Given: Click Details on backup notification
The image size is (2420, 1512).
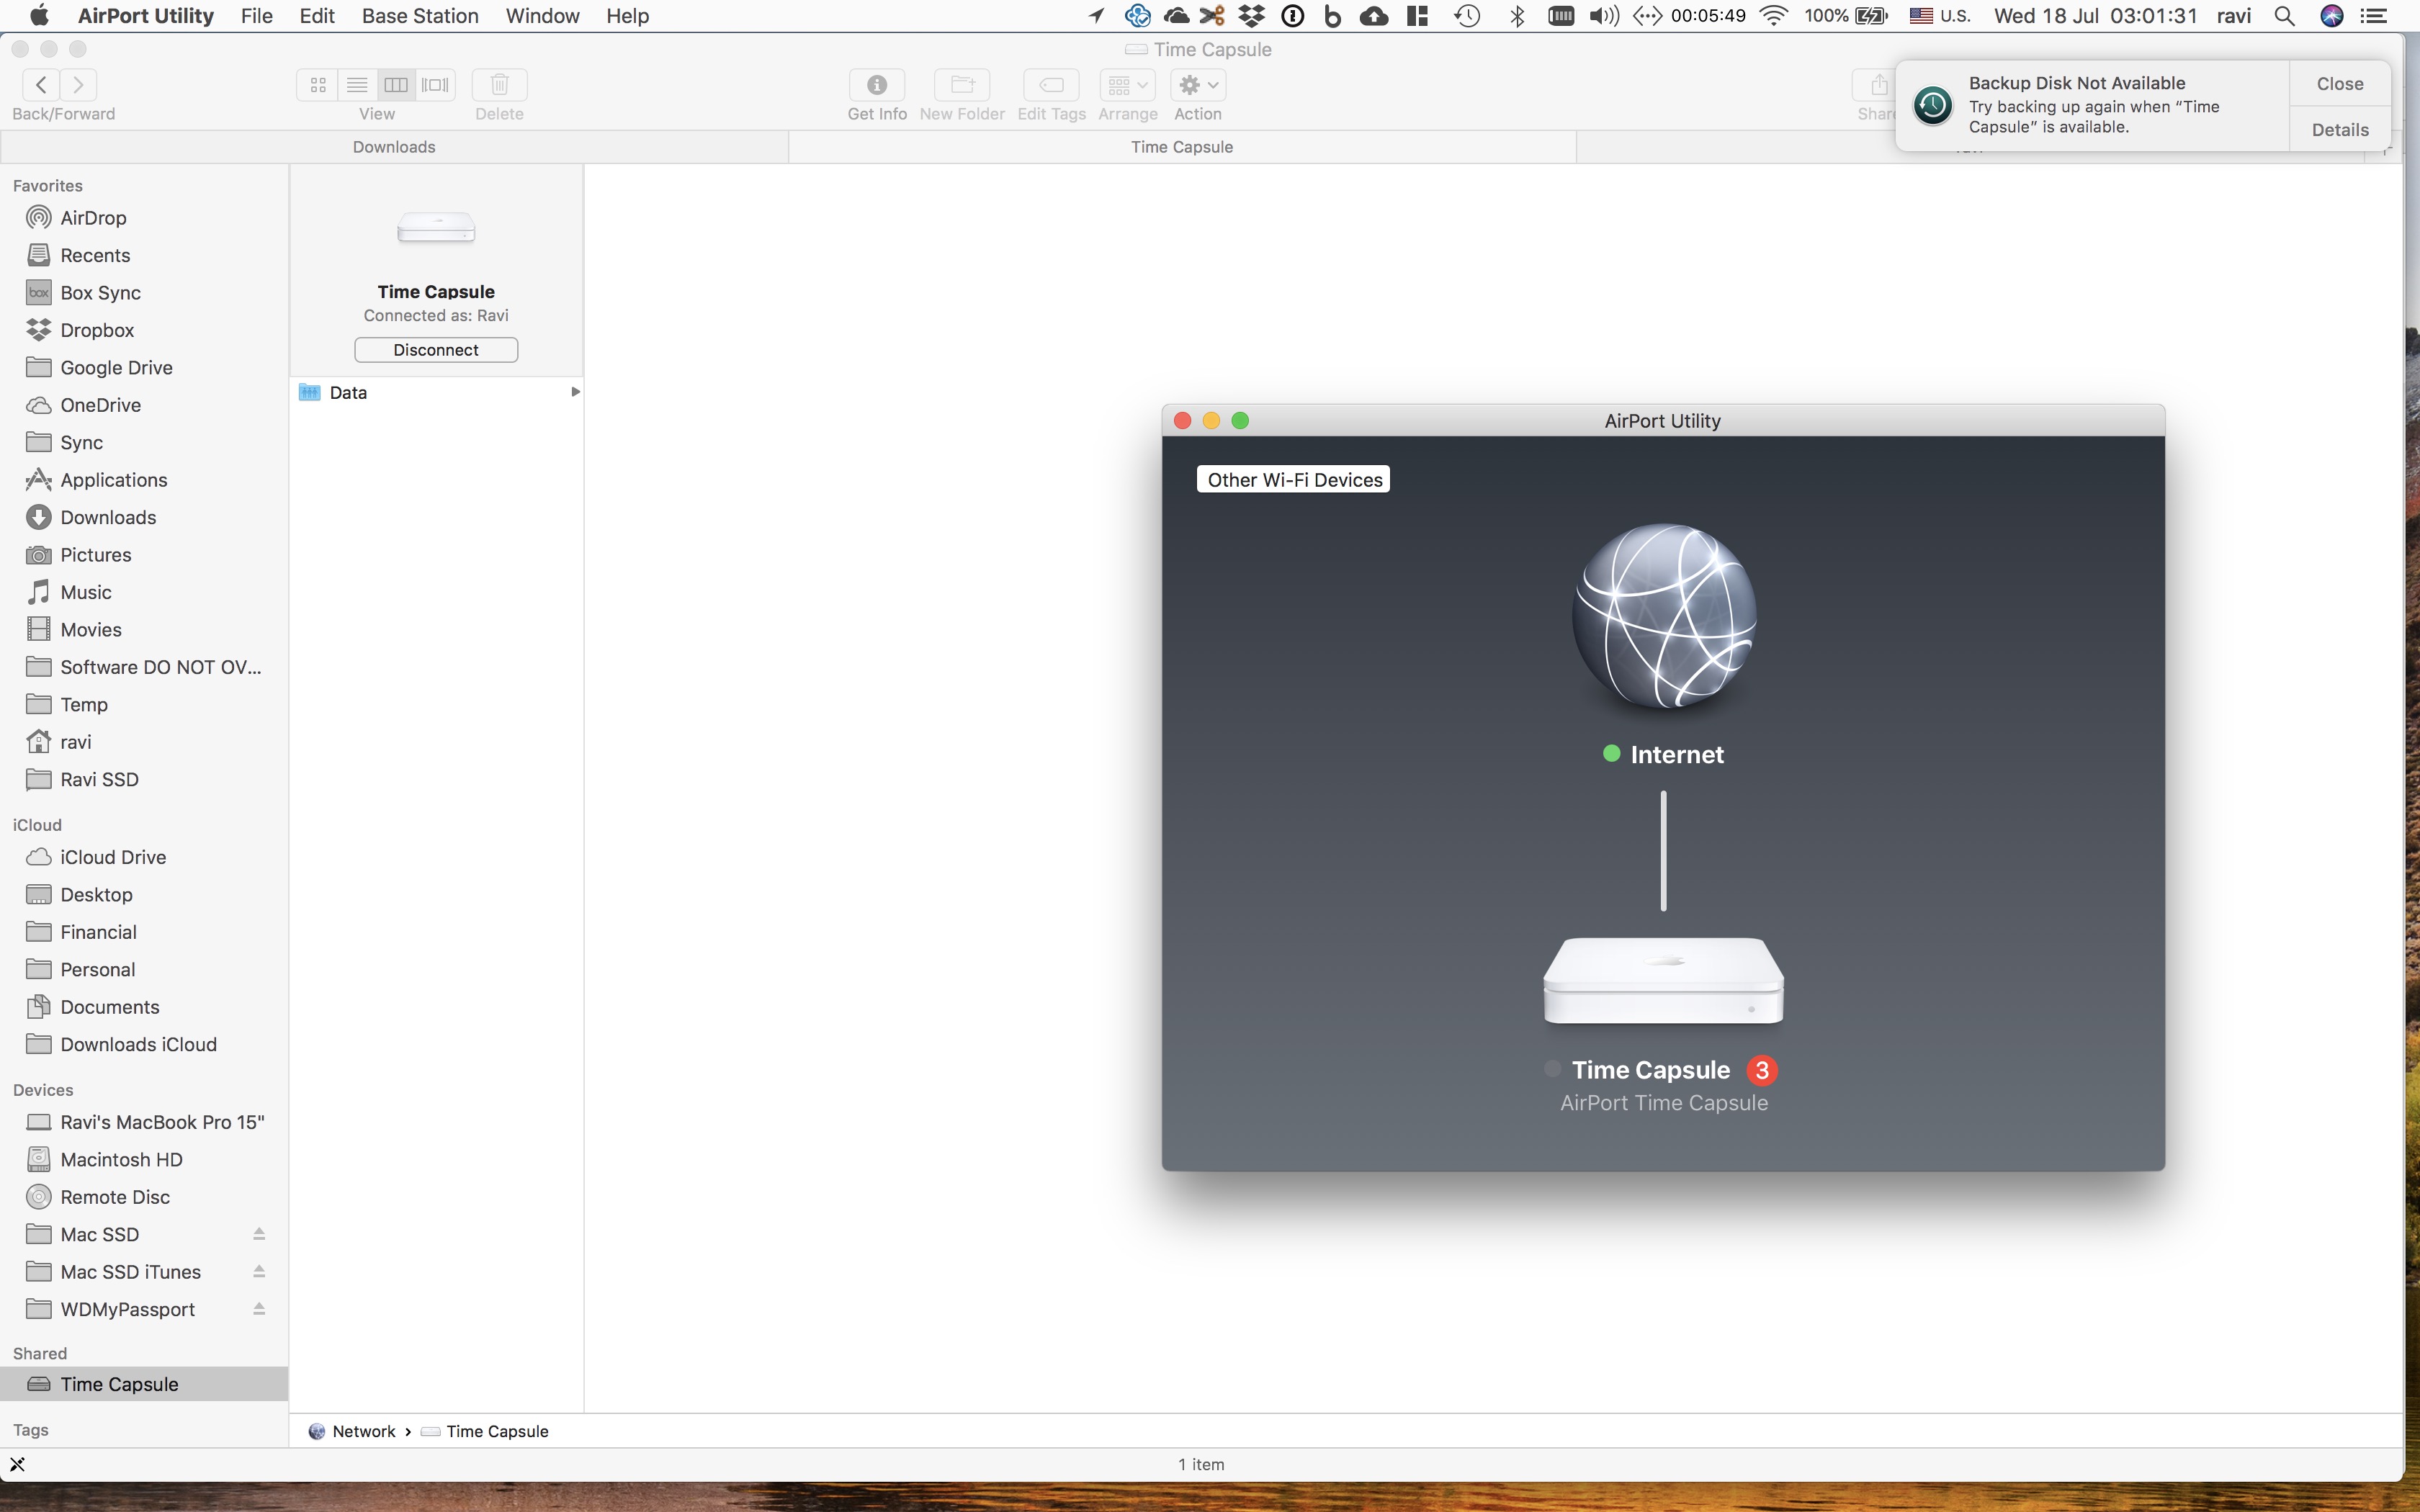Looking at the screenshot, I should pyautogui.click(x=2339, y=130).
